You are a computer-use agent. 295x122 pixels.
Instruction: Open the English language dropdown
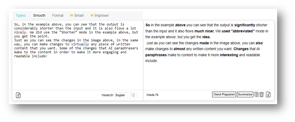tap(126, 95)
